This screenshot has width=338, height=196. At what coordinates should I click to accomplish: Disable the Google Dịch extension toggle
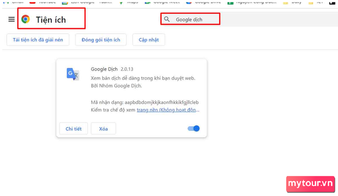[194, 129]
